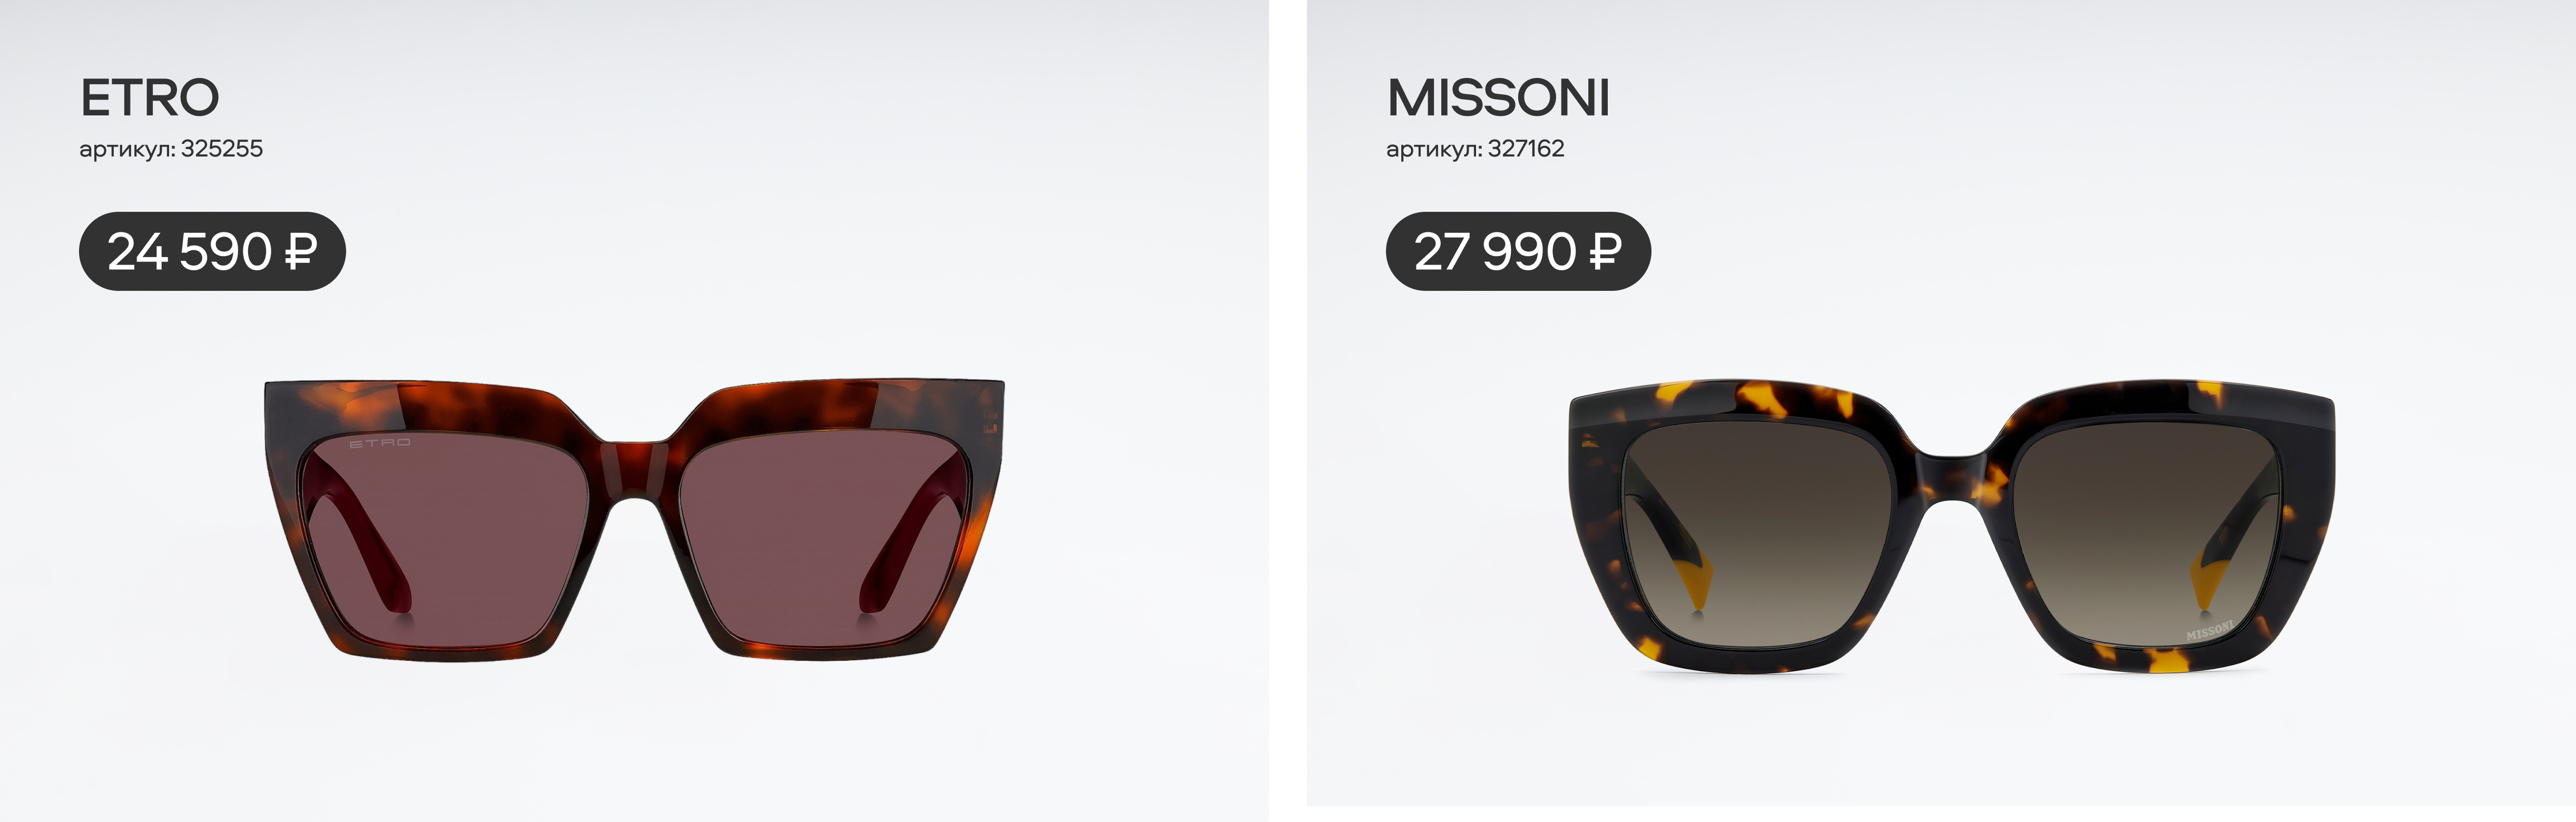
Task: Open the MISSONI brand heading
Action: pyautogui.click(x=1498, y=98)
